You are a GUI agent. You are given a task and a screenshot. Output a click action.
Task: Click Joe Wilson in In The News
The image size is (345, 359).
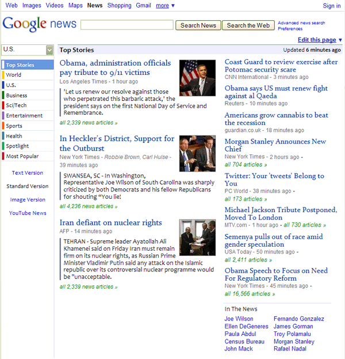(239, 319)
